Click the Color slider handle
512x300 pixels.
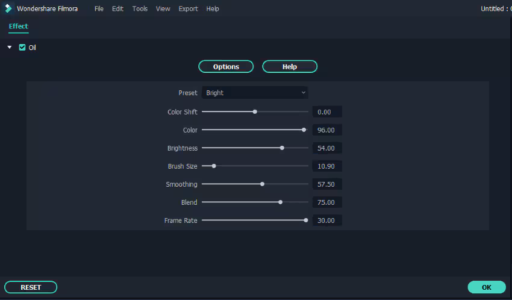(304, 130)
